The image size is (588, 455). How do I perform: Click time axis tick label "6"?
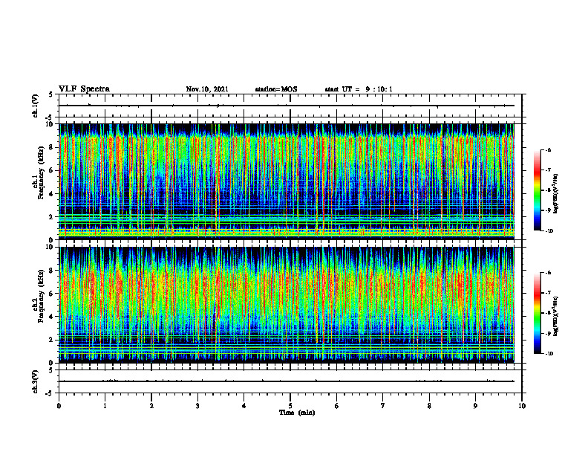pos(337,406)
